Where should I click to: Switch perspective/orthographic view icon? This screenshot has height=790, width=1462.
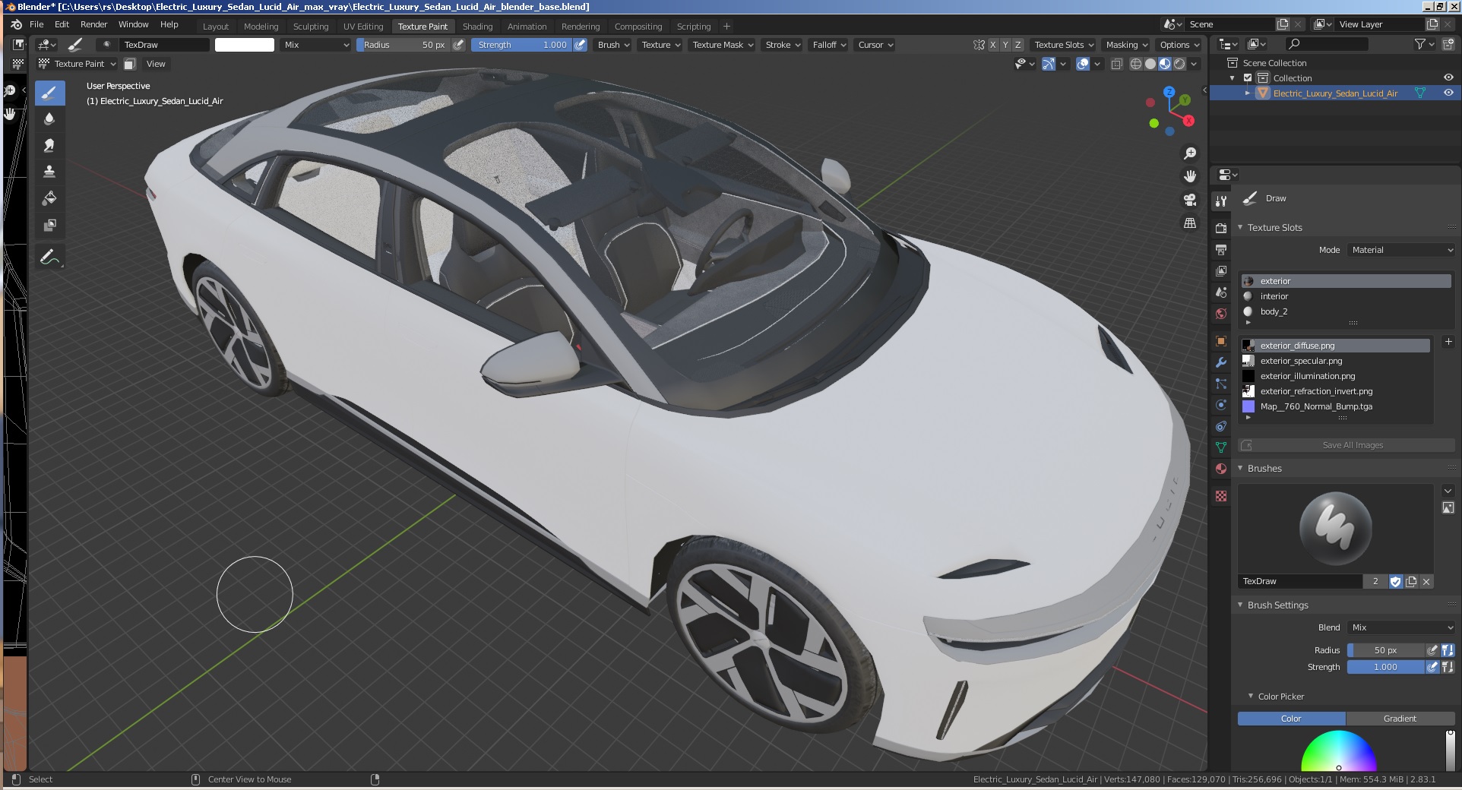1190,223
